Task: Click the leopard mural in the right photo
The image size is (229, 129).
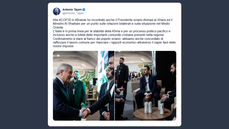Action: coord(140,66)
